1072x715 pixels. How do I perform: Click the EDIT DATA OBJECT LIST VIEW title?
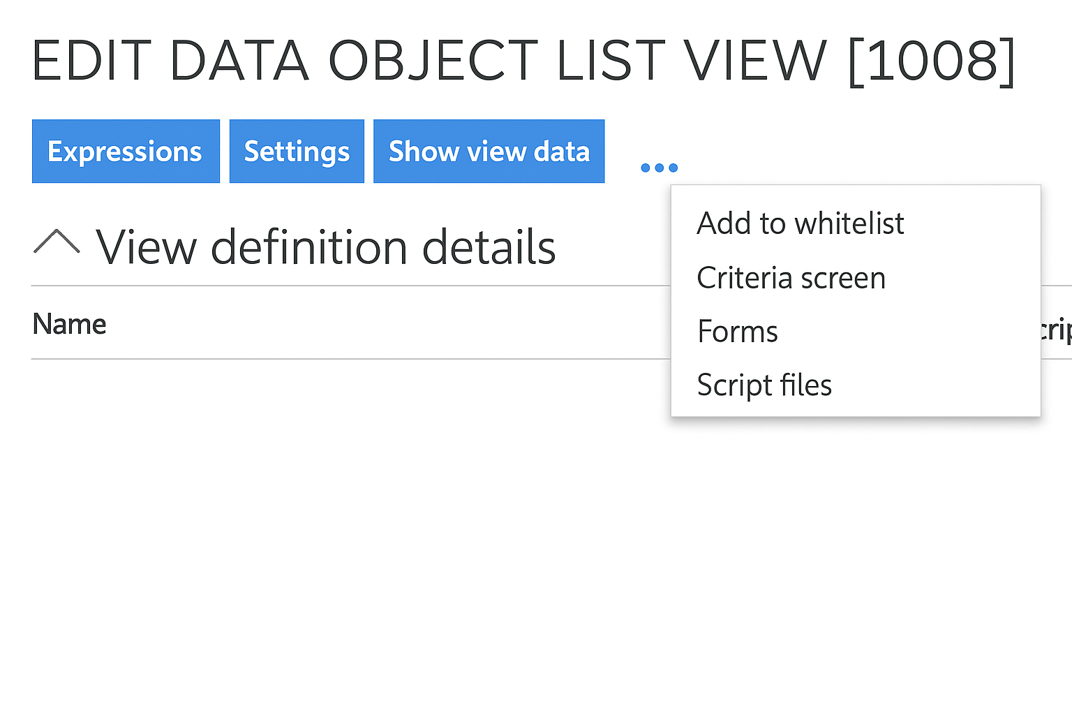coord(523,59)
